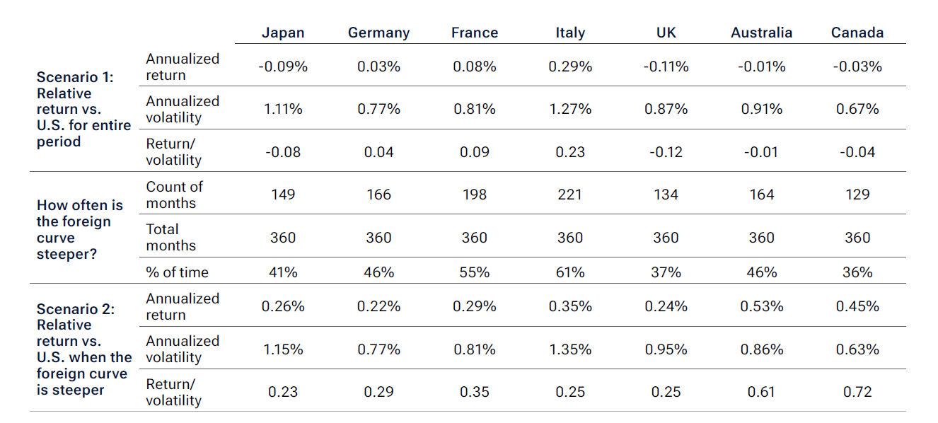Select 'How often is the foreign curve steeper?' label

pos(79,229)
